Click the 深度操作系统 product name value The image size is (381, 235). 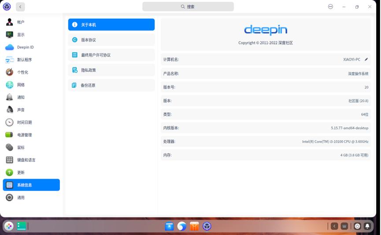[x=358, y=73]
